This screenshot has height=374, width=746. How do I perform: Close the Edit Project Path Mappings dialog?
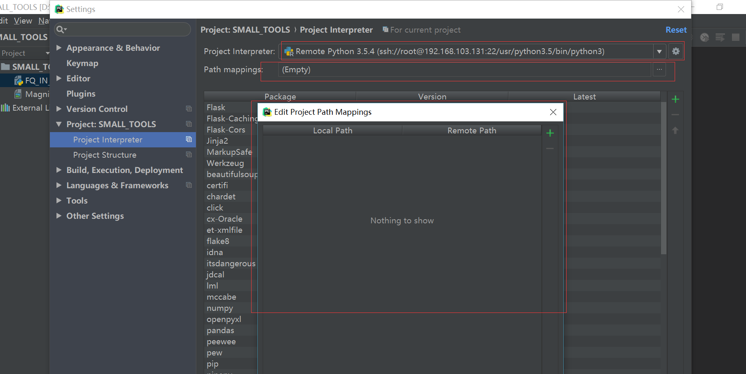[553, 112]
